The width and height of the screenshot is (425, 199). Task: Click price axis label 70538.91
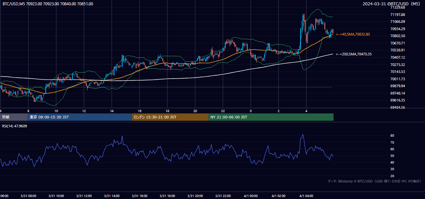pos(398,50)
